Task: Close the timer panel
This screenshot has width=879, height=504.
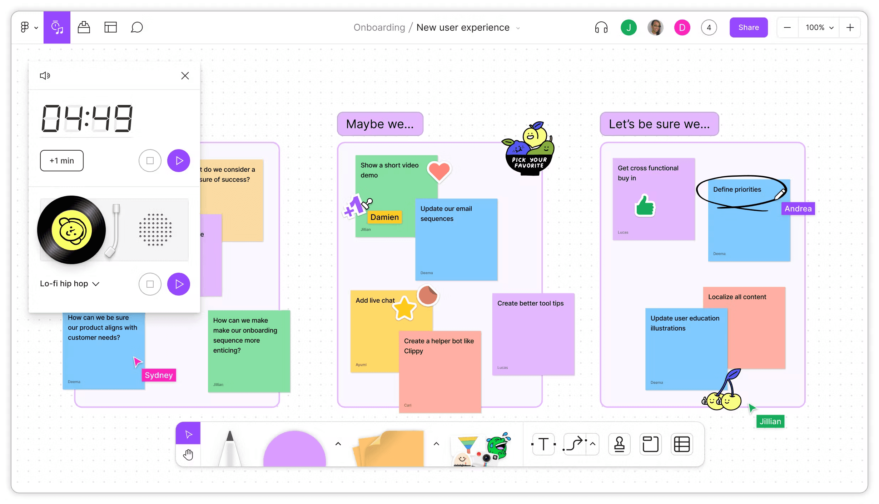Action: pyautogui.click(x=185, y=76)
